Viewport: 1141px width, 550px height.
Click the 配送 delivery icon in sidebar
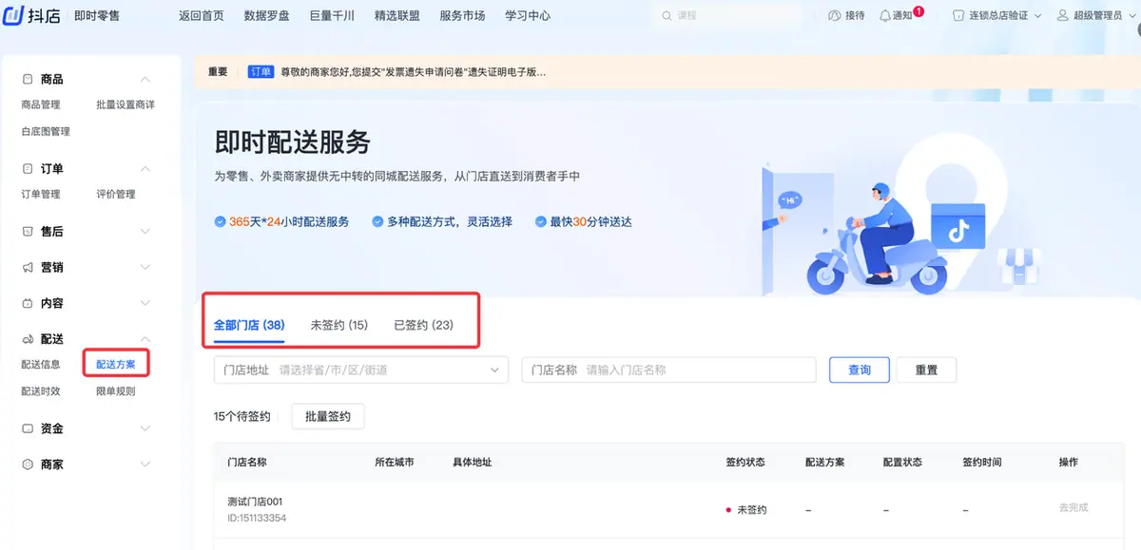(x=28, y=340)
